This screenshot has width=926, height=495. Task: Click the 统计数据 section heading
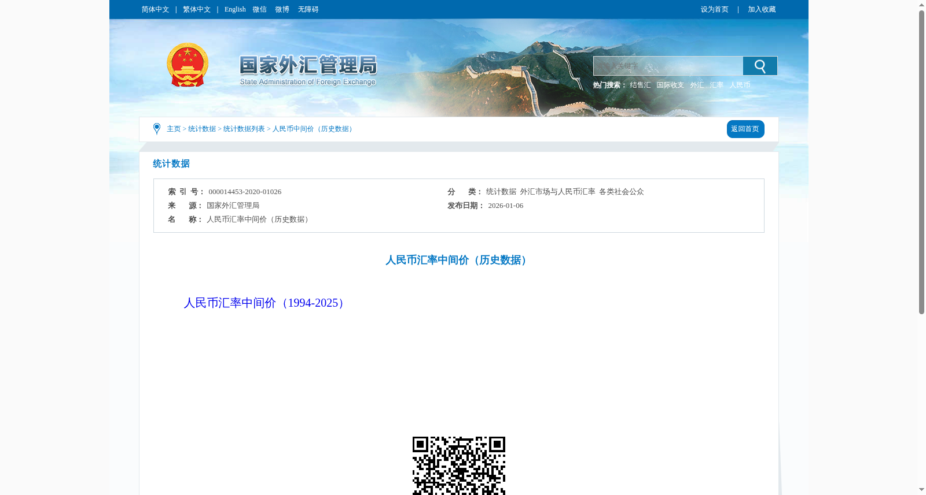coord(171,163)
